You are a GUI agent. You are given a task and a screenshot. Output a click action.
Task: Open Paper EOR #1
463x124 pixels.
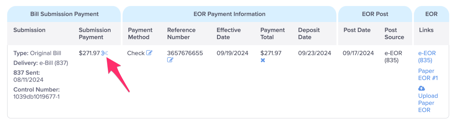pos(428,74)
